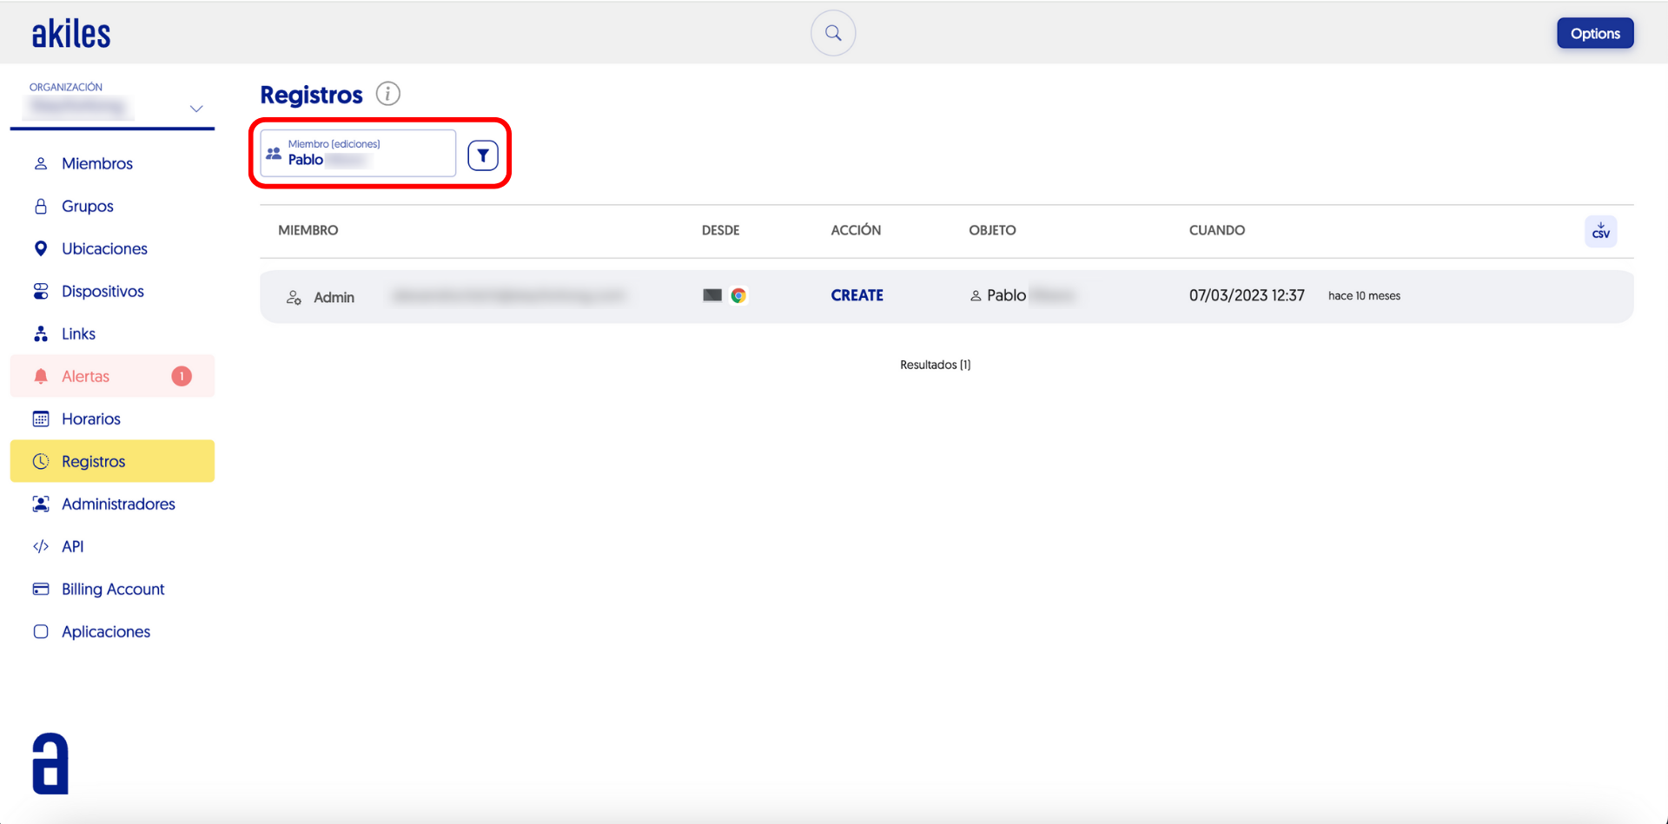Open the Horarios page
The height and width of the screenshot is (824, 1668).
tap(90, 419)
